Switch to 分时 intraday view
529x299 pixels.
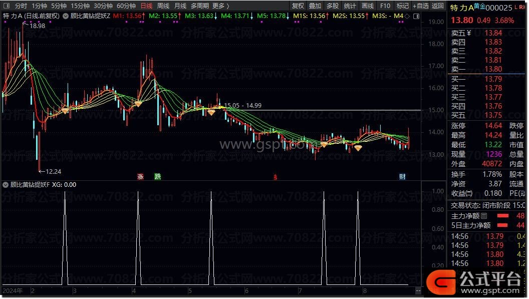pos(21,6)
